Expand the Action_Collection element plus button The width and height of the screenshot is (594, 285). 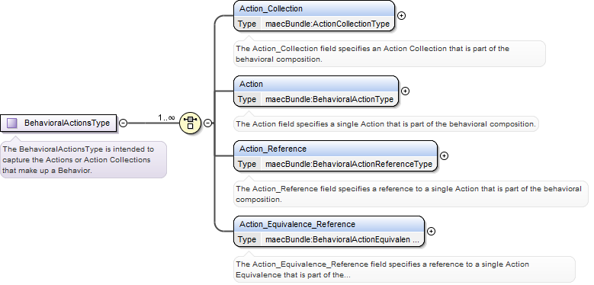click(x=401, y=15)
